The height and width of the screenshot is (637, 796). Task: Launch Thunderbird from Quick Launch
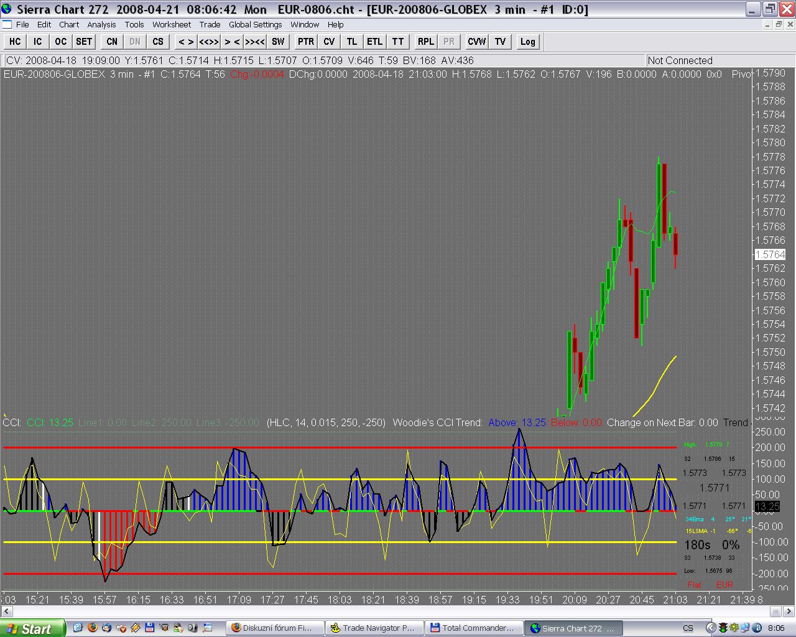click(107, 628)
